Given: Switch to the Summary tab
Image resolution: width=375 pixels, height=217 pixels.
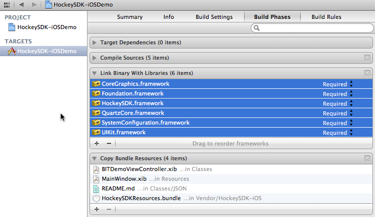Looking at the screenshot, I should pos(129,17).
